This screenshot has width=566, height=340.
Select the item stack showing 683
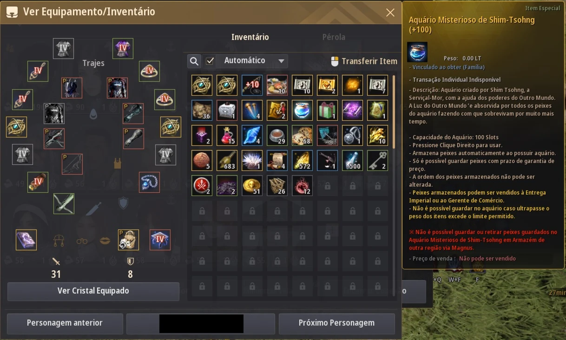[227, 161]
